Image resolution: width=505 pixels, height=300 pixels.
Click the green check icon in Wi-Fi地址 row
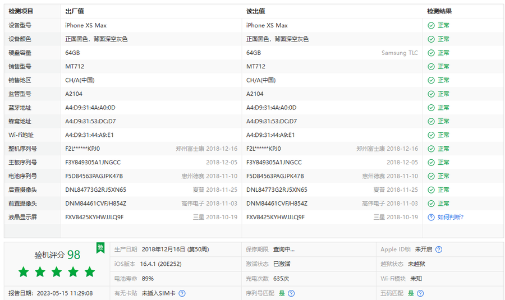[x=431, y=135]
